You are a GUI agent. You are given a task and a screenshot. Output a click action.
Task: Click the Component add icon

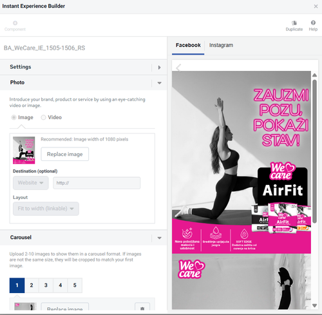(x=15, y=23)
